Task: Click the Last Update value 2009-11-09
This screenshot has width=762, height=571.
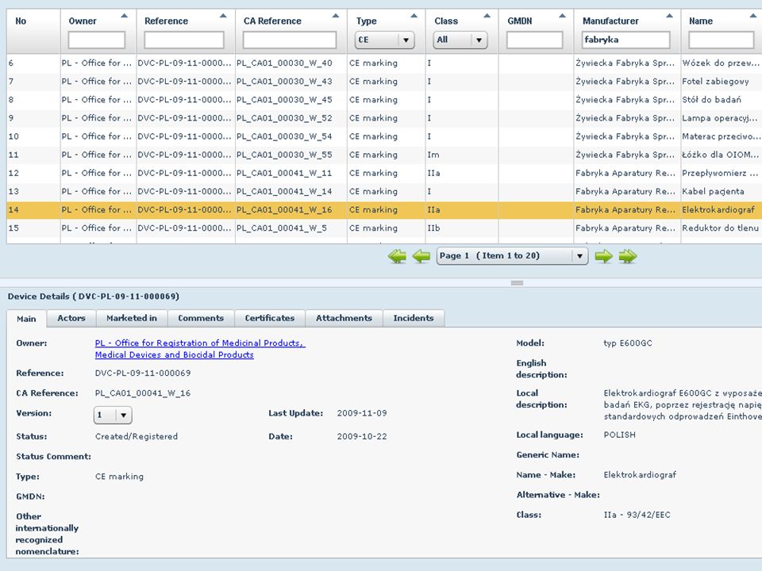Action: tap(362, 413)
